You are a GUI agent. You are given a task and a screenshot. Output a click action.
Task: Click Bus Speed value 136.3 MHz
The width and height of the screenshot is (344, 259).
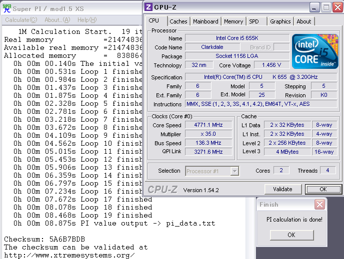[208, 143]
